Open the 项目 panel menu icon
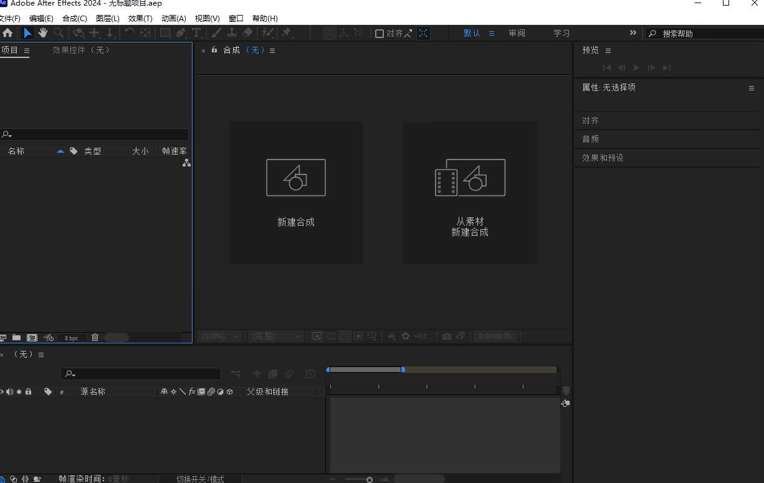This screenshot has width=764, height=483. (x=27, y=51)
